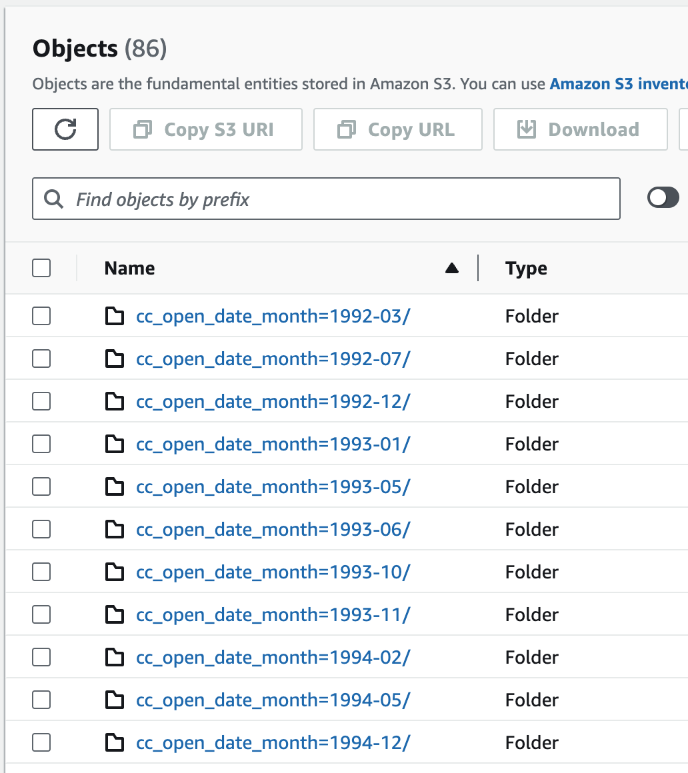Click the magnifier icon in the prefix search
Screen dimensions: 688x773
pyautogui.click(x=53, y=199)
